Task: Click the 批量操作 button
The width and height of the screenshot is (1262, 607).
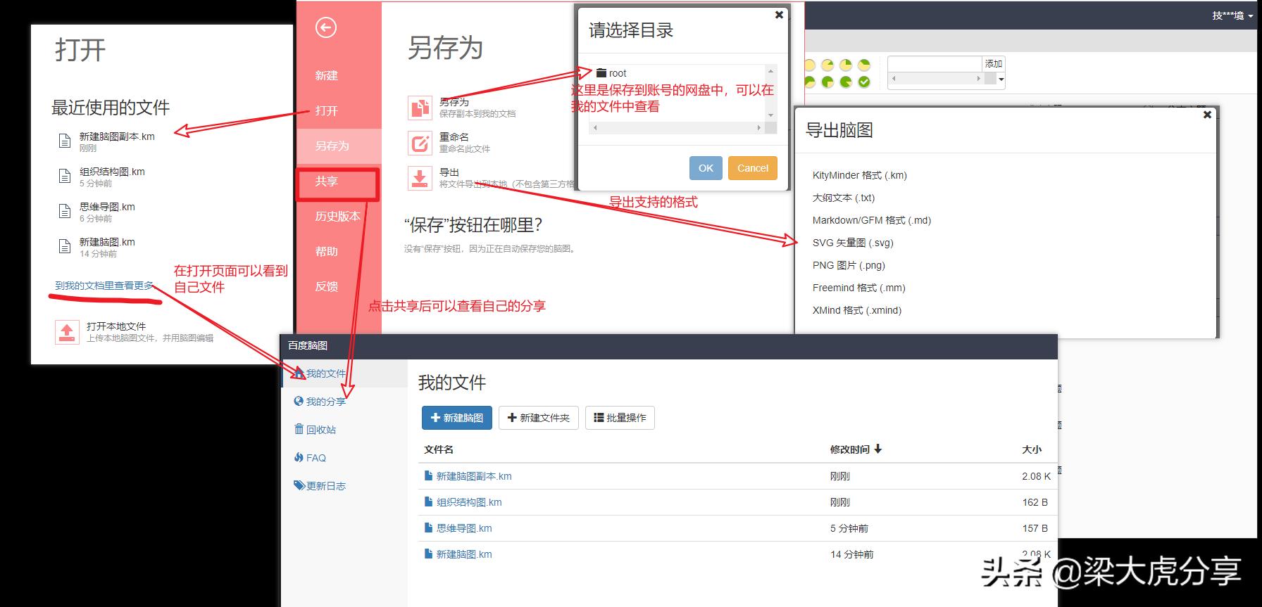Action: coord(620,418)
